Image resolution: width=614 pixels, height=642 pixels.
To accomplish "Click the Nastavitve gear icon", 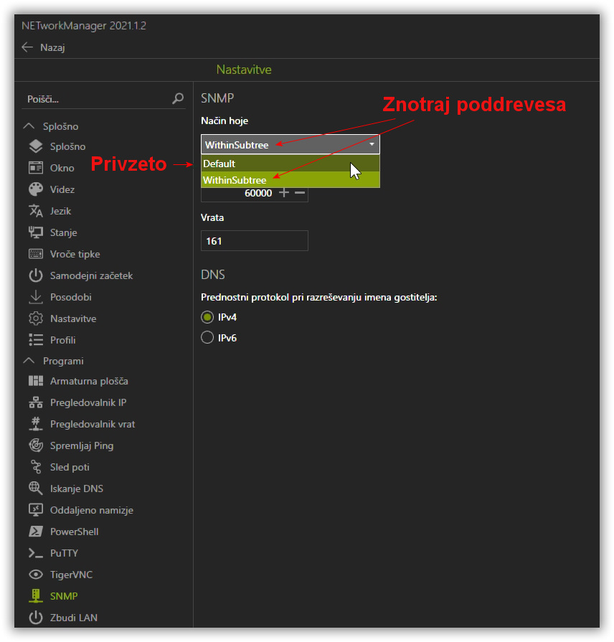I will [x=36, y=318].
